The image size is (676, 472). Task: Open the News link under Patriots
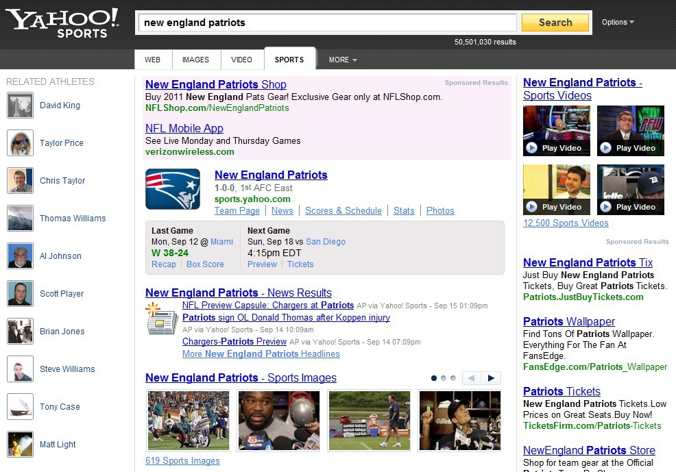click(282, 210)
